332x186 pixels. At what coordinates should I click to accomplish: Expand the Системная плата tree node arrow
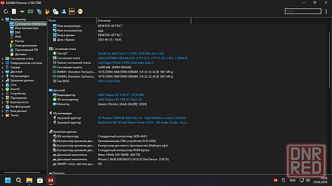(2, 59)
